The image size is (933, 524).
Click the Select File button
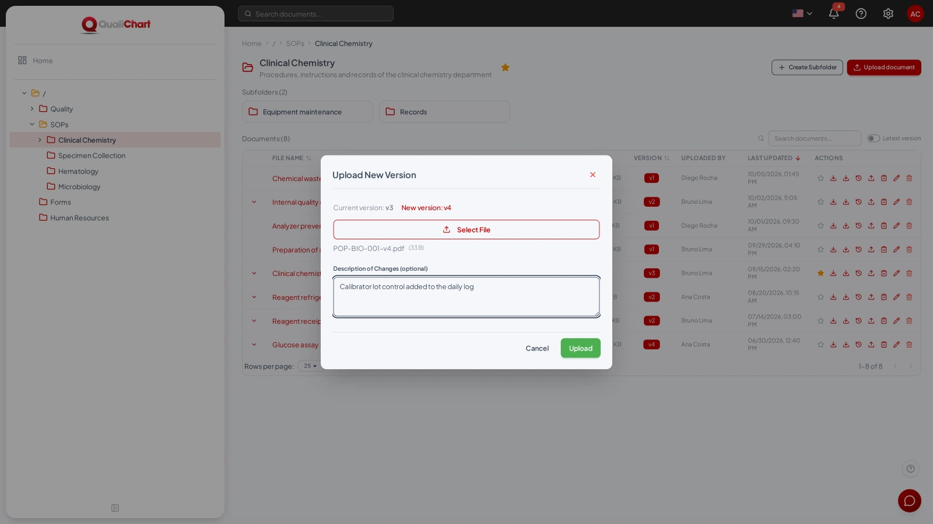(466, 229)
